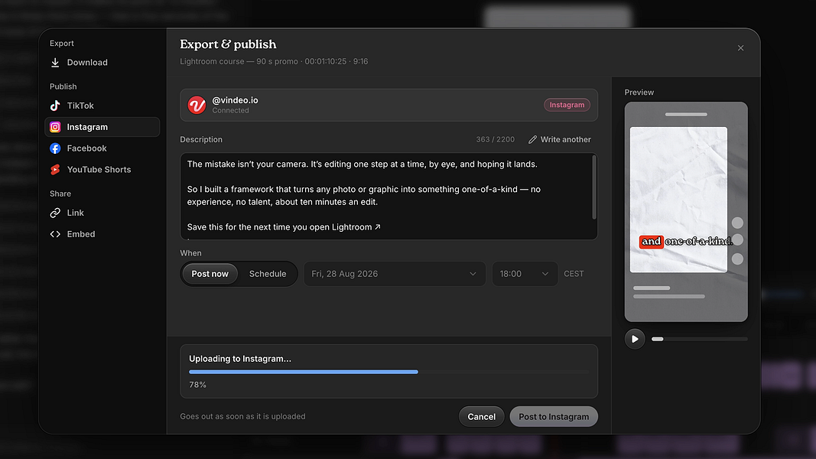The width and height of the screenshot is (816, 459).
Task: Open the time dropdown showing 18:00
Action: point(525,274)
